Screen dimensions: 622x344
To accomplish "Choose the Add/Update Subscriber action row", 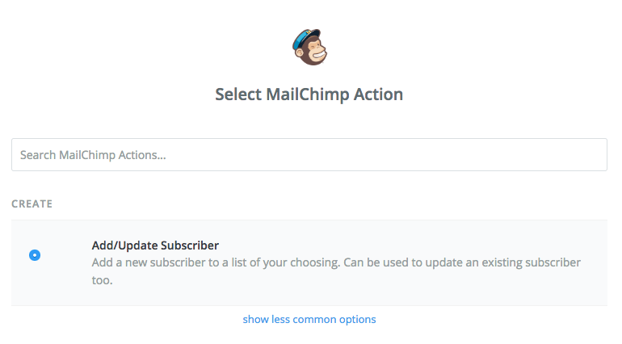I will point(309,262).
